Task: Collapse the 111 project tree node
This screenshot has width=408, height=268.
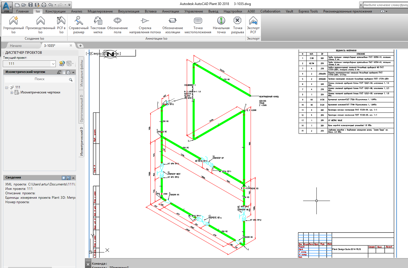Action: pos(6,88)
